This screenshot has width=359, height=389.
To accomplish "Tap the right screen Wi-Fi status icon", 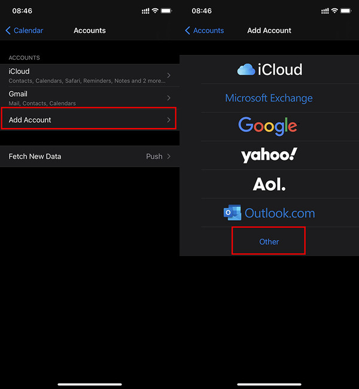I will click(334, 11).
